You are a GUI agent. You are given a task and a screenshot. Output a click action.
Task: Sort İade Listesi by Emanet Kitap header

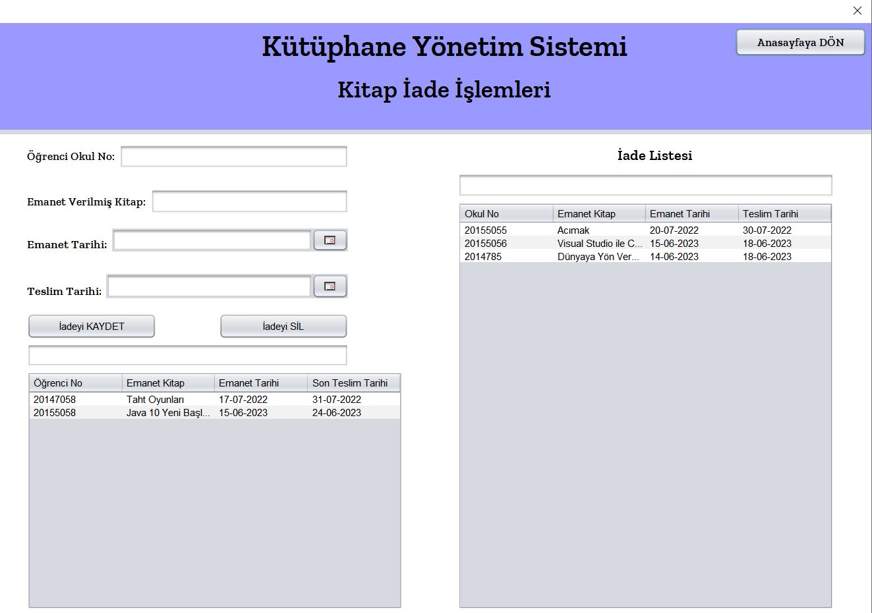(x=599, y=214)
